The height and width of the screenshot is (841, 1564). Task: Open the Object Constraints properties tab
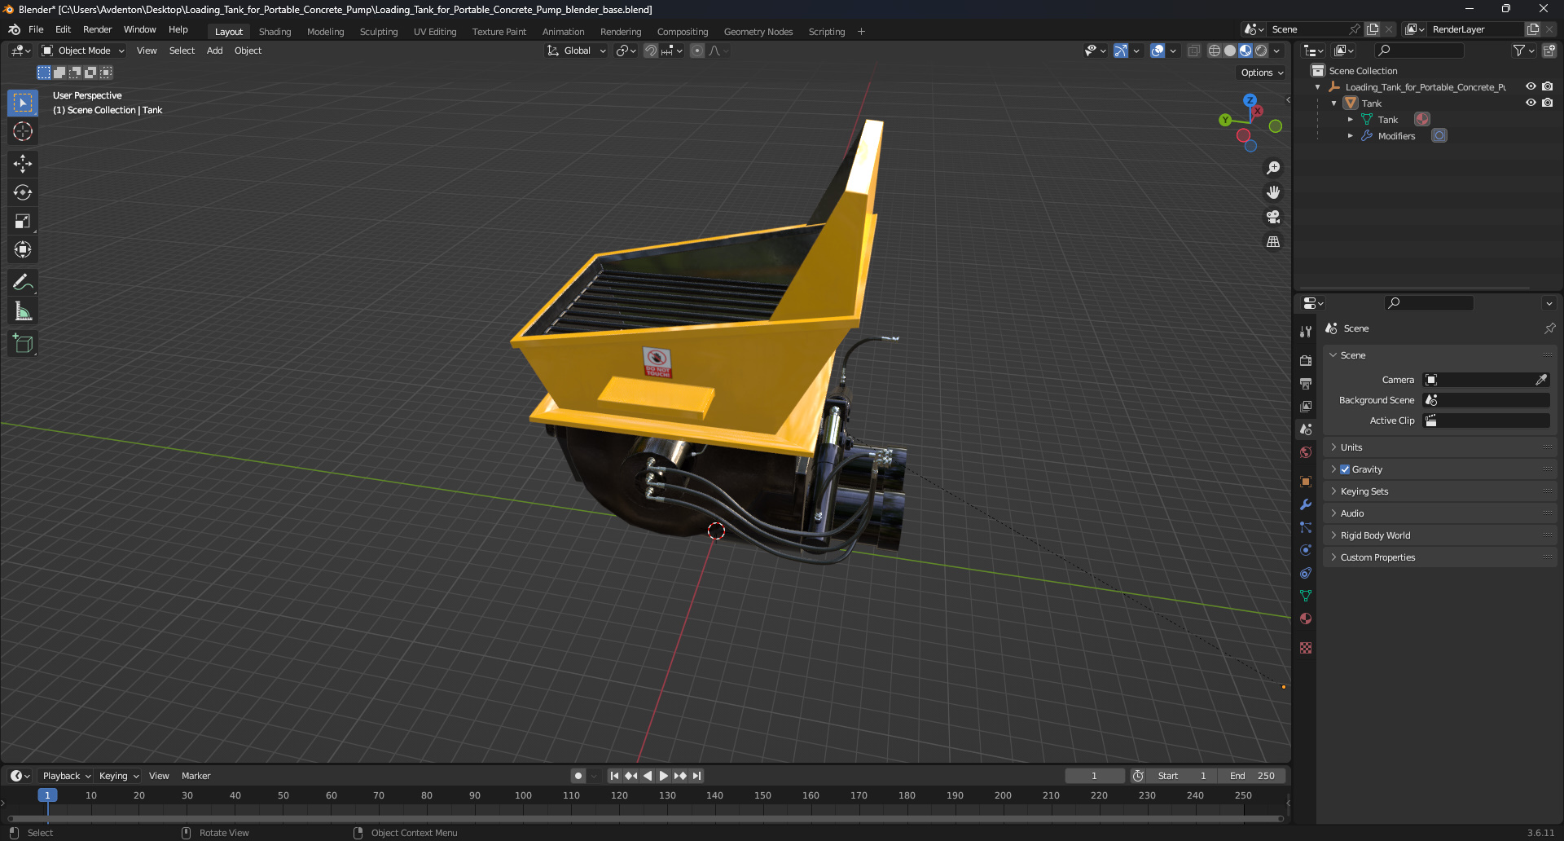point(1306,573)
